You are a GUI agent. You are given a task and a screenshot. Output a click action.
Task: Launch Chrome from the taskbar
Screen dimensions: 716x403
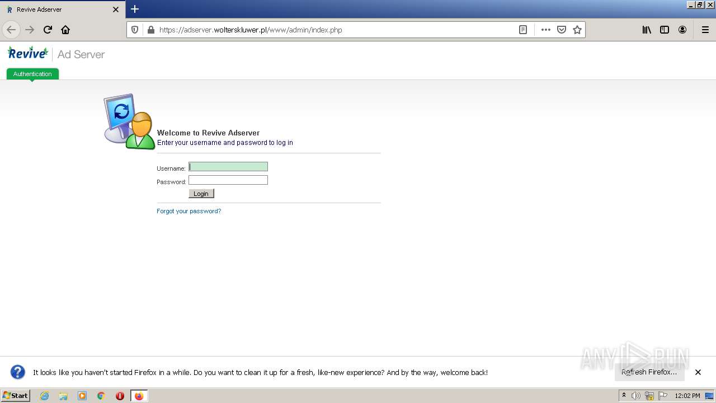(x=101, y=396)
